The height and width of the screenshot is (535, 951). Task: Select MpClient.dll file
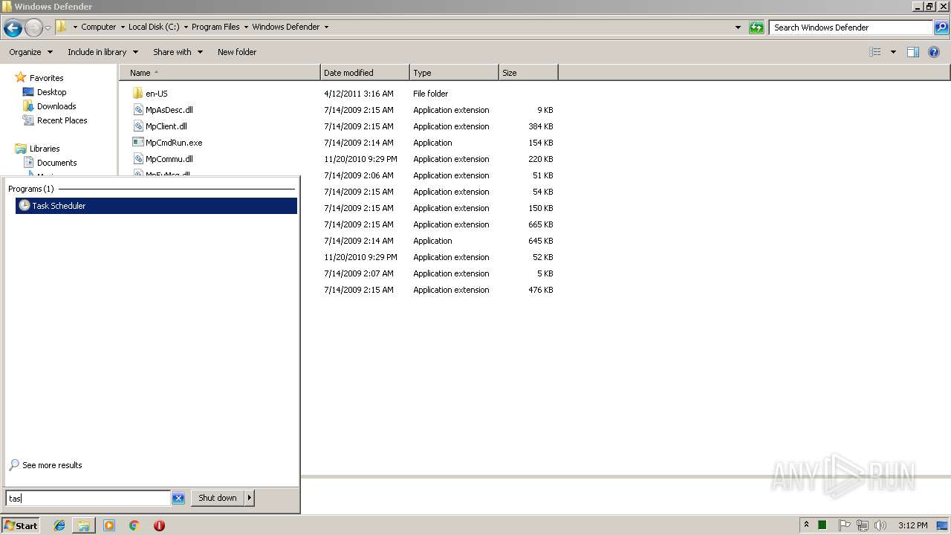point(166,126)
